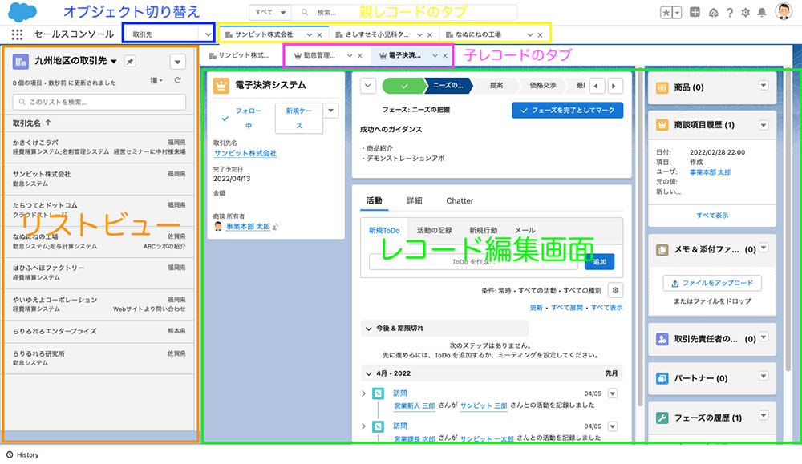Open the History utility bar item
Image resolution: width=802 pixels, height=464 pixels.
click(22, 455)
